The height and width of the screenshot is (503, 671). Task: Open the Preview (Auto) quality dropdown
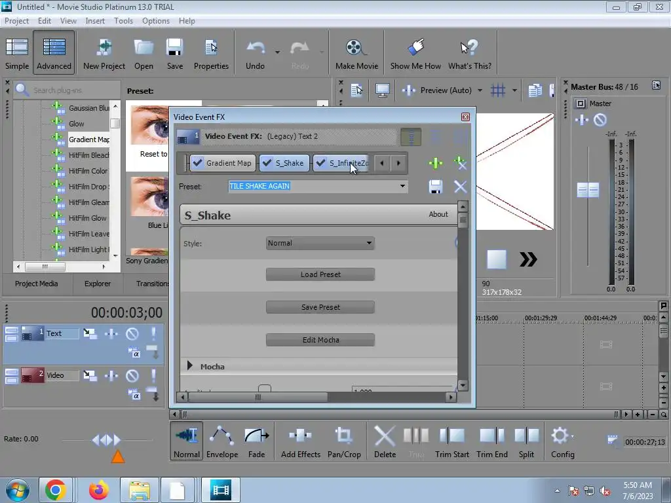[x=480, y=90]
